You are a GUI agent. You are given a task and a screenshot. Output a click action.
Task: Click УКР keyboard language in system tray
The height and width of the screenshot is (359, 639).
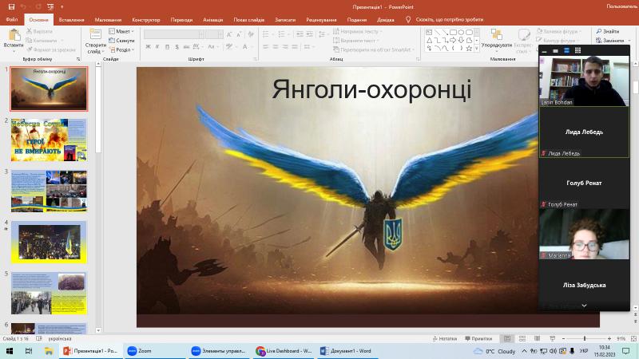pos(584,351)
